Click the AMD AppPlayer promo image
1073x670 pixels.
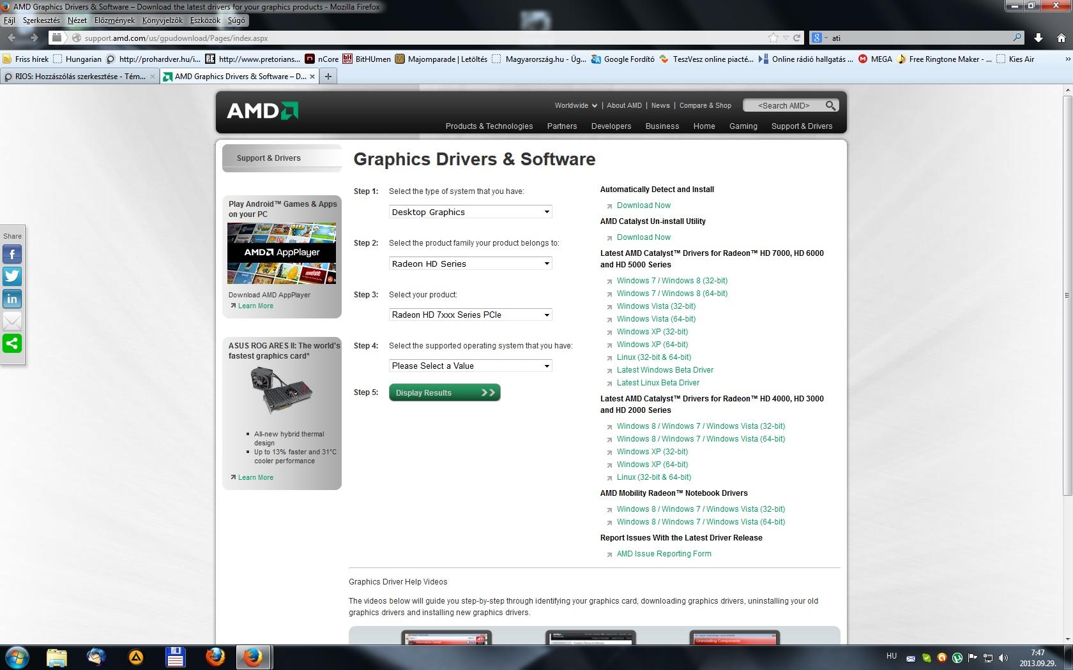pos(282,253)
